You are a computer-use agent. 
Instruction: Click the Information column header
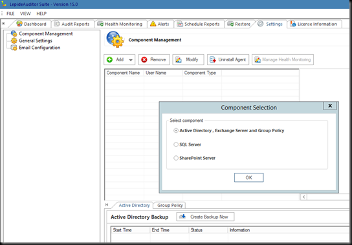click(x=288, y=230)
